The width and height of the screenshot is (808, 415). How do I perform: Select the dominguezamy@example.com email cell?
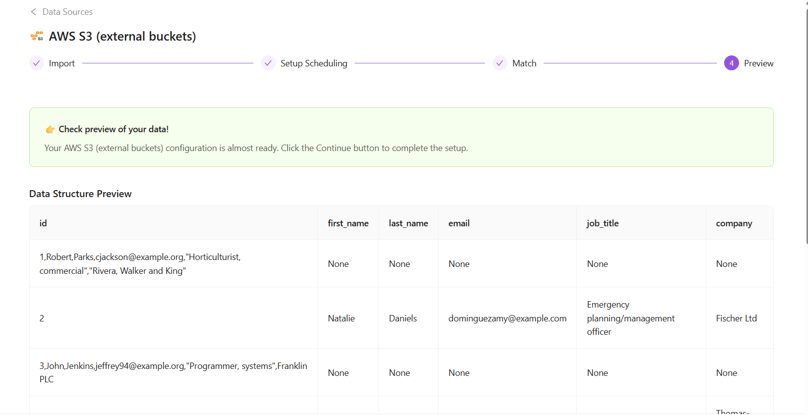[507, 318]
